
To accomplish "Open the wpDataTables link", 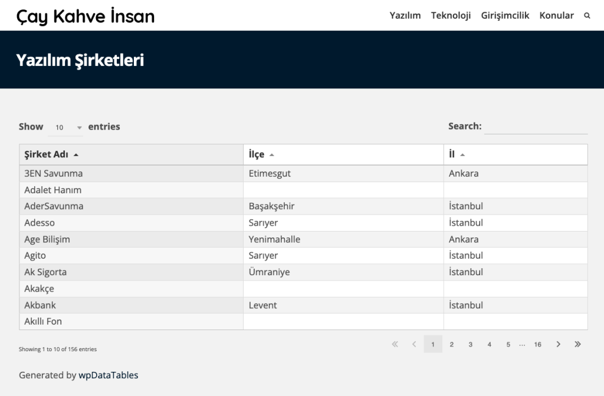I will pyautogui.click(x=109, y=375).
